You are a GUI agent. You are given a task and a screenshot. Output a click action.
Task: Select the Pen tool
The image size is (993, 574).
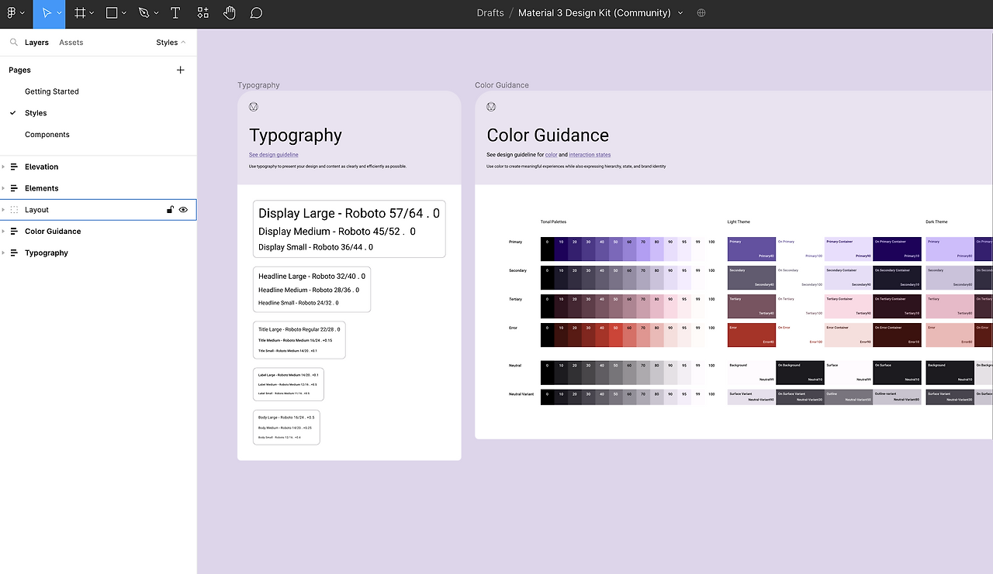pos(144,13)
